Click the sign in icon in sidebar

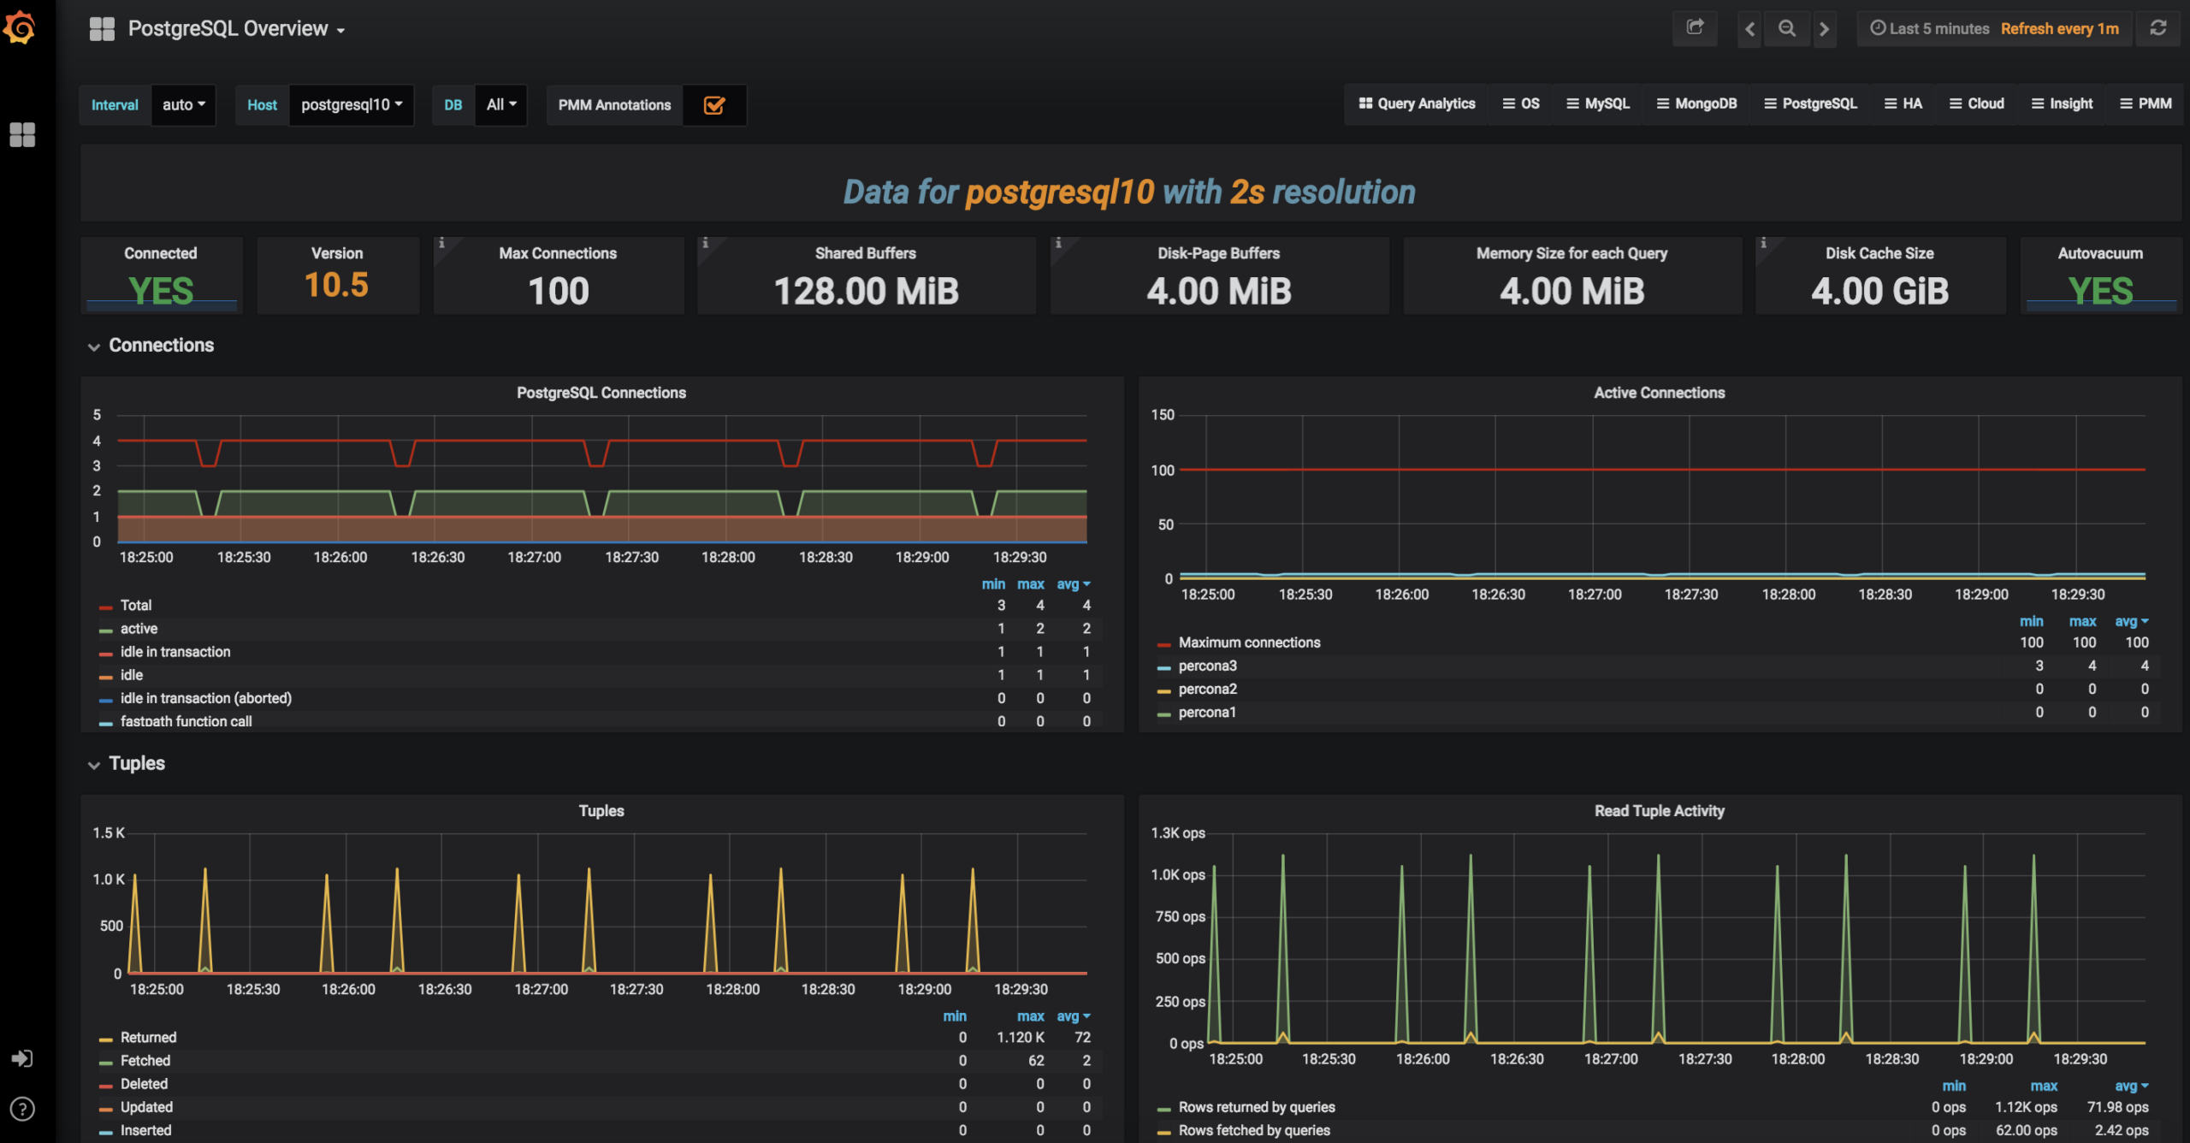tap(22, 1058)
